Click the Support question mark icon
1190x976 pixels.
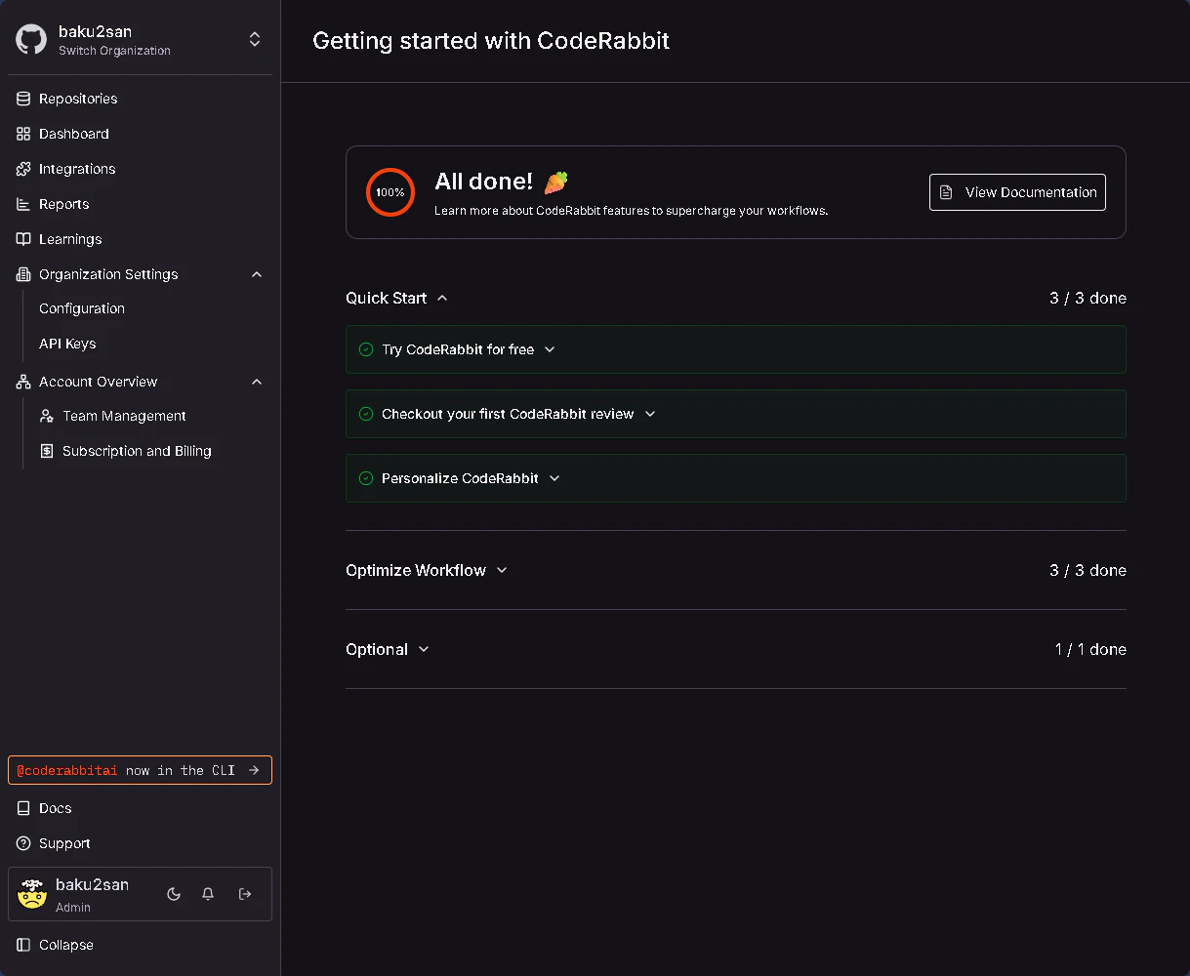[x=23, y=843]
